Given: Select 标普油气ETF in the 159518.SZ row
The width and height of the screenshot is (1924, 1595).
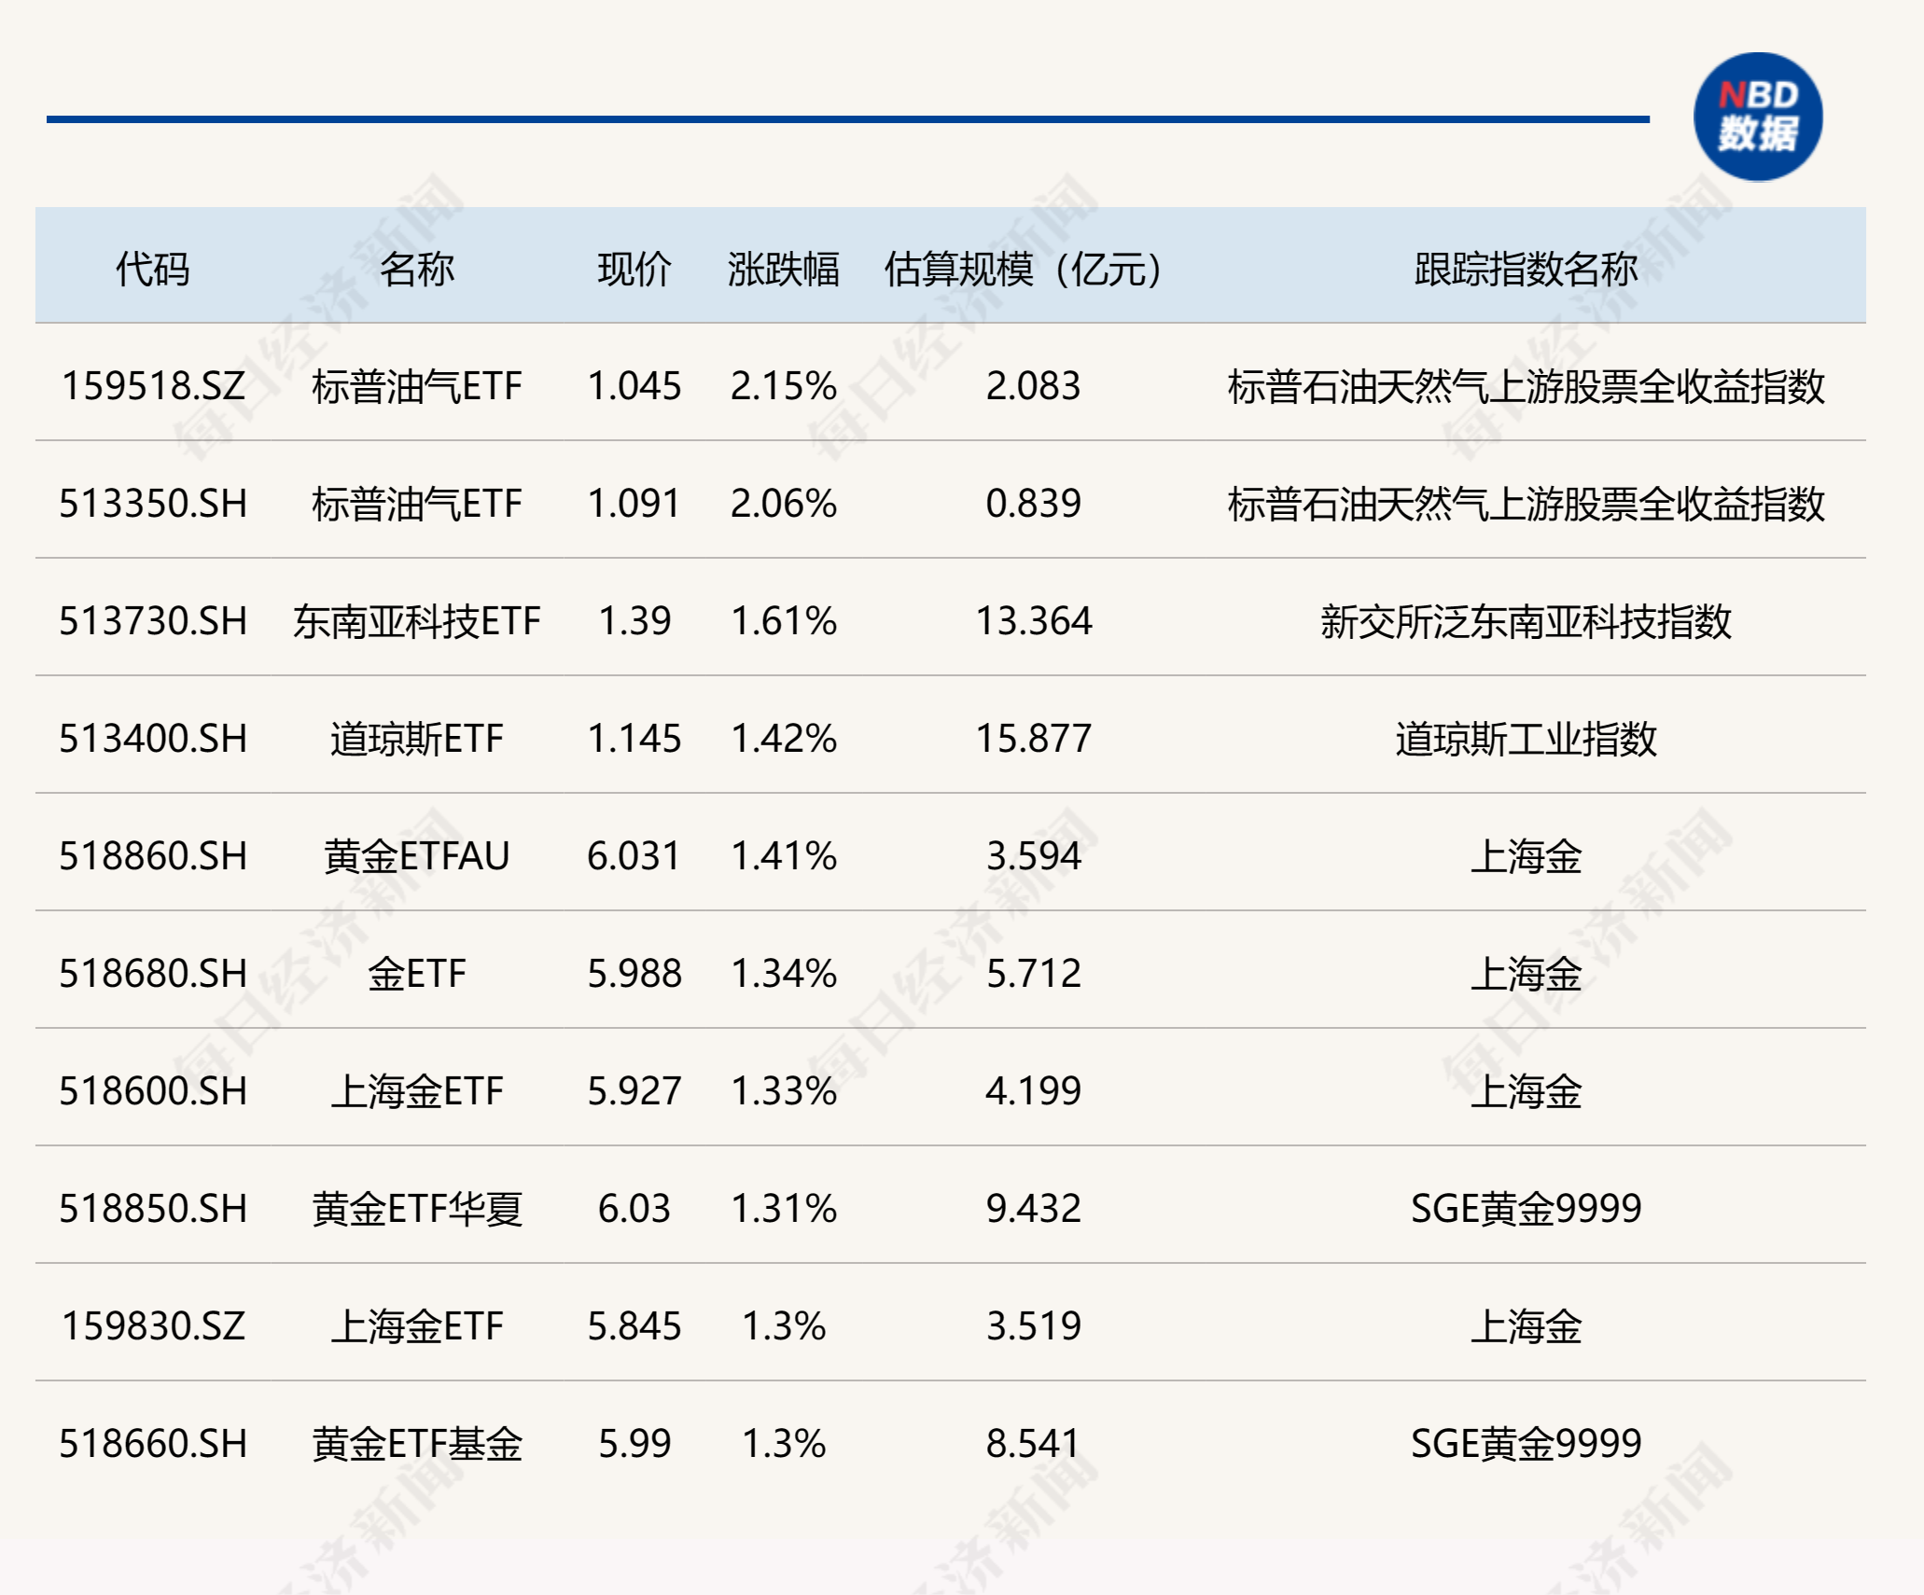Looking at the screenshot, I should coord(416,386).
